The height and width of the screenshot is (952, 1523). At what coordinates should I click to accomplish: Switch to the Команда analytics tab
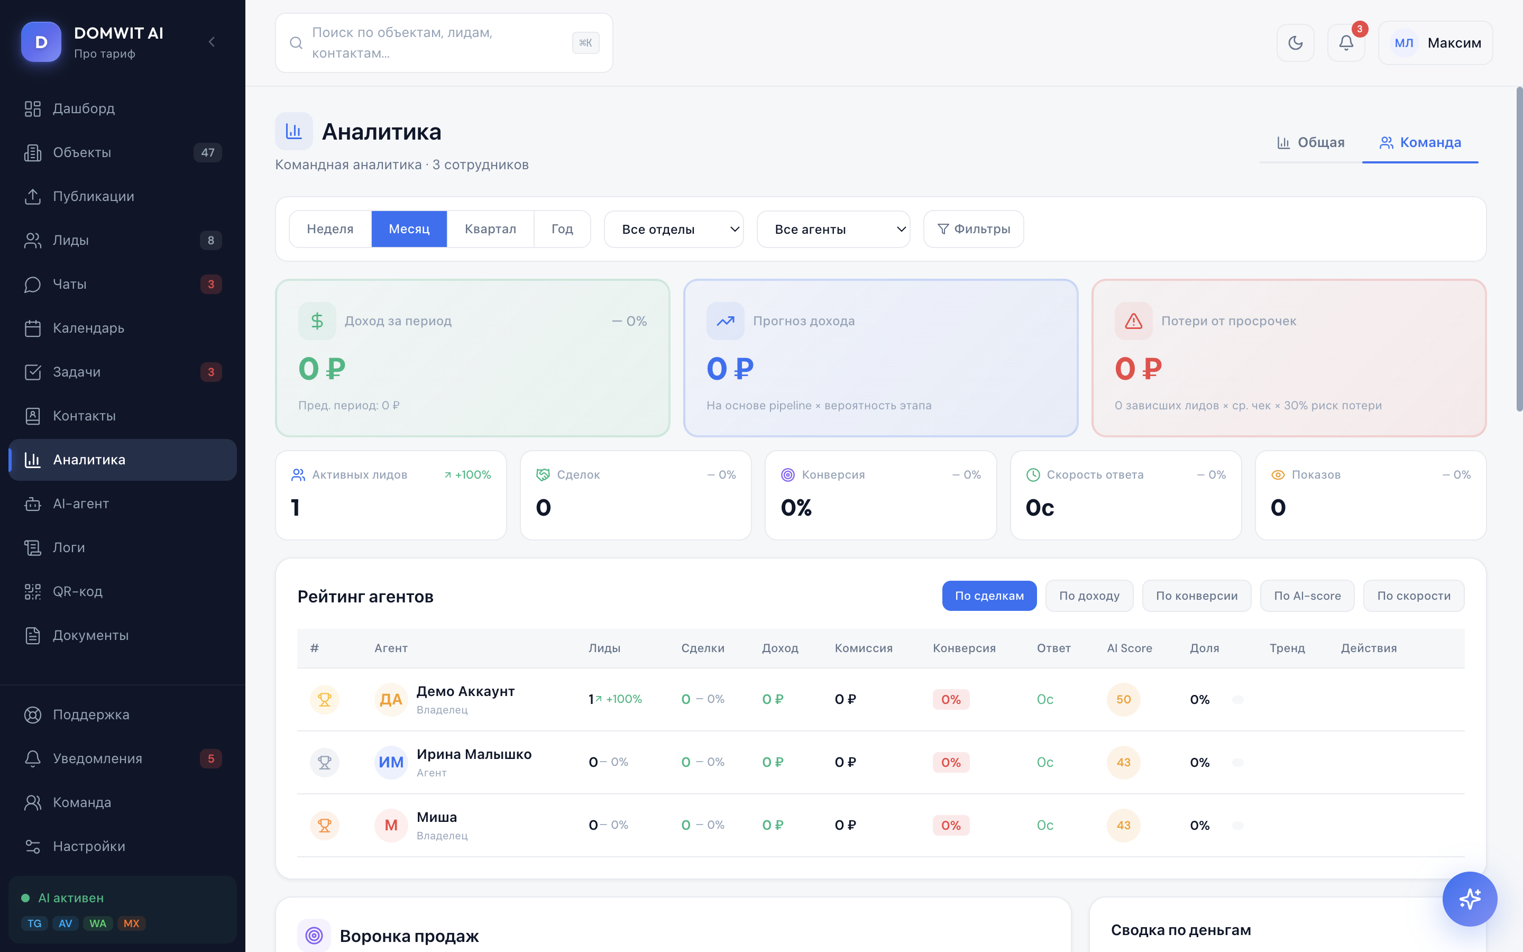[x=1420, y=142]
